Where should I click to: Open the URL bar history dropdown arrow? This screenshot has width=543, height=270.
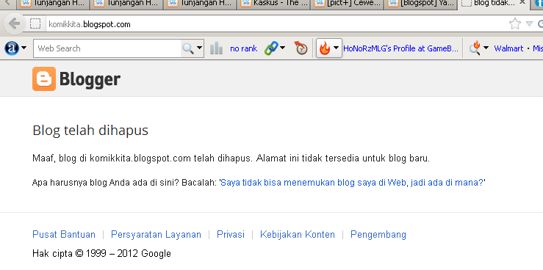pyautogui.click(x=529, y=24)
